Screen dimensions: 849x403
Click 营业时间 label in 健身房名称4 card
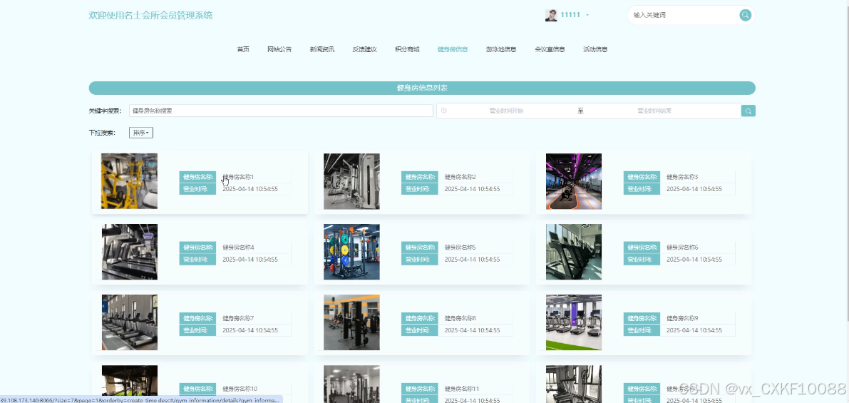coord(197,260)
